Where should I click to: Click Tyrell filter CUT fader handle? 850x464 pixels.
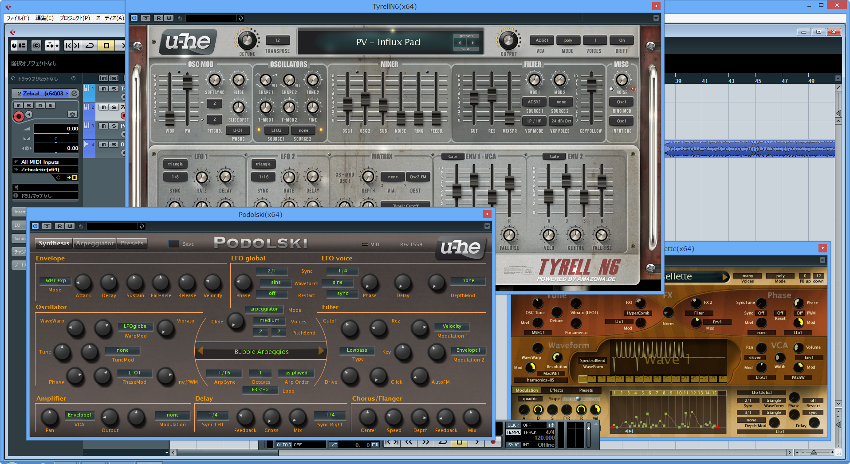(474, 97)
